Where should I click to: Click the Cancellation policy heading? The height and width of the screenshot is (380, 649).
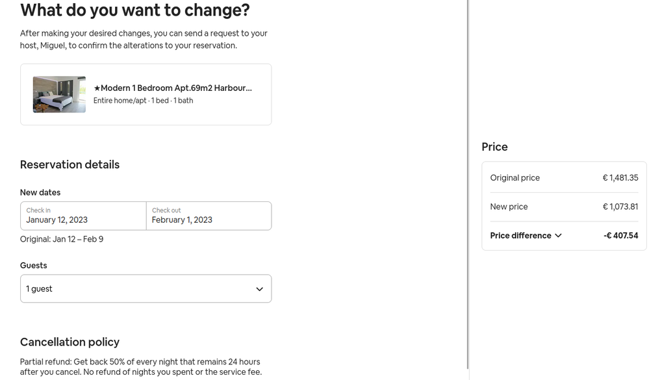(x=70, y=342)
